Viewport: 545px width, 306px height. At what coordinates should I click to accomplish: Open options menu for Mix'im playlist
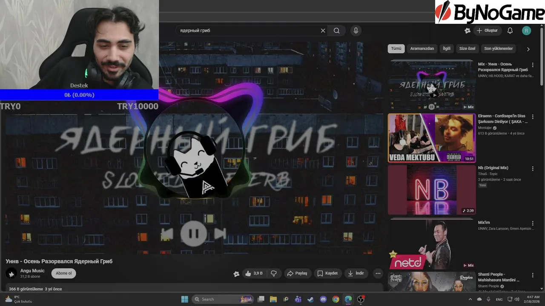tap(533, 223)
